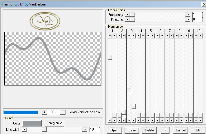Open the gray curve Color swatch
206x134 pixels.
tap(32, 123)
